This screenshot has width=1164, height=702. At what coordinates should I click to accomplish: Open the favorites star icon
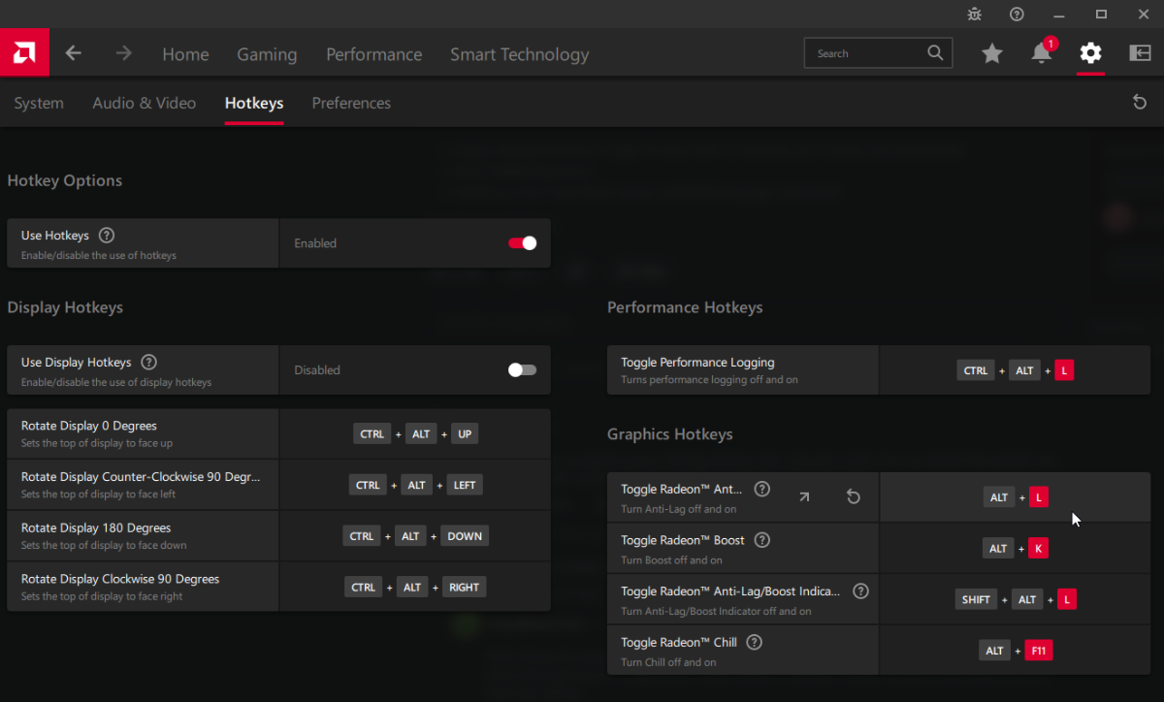pos(991,53)
